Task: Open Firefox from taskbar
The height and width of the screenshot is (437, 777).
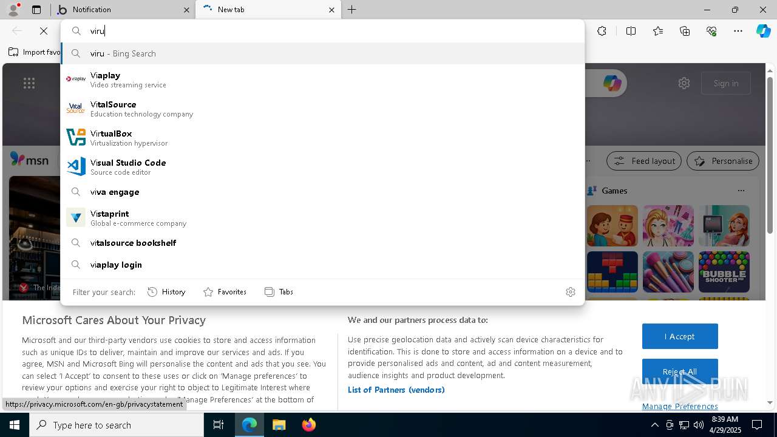Action: (308, 425)
